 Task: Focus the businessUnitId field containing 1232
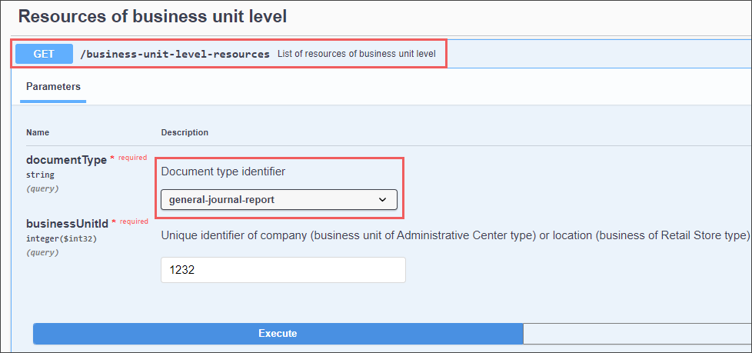pyautogui.click(x=283, y=270)
